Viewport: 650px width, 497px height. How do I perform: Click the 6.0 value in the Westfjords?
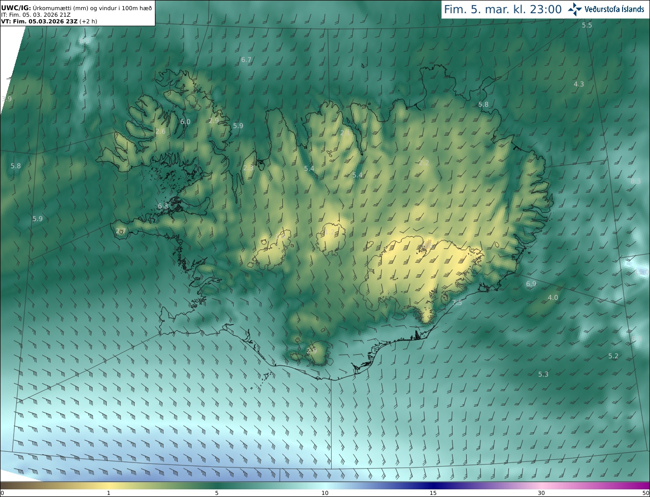click(185, 121)
